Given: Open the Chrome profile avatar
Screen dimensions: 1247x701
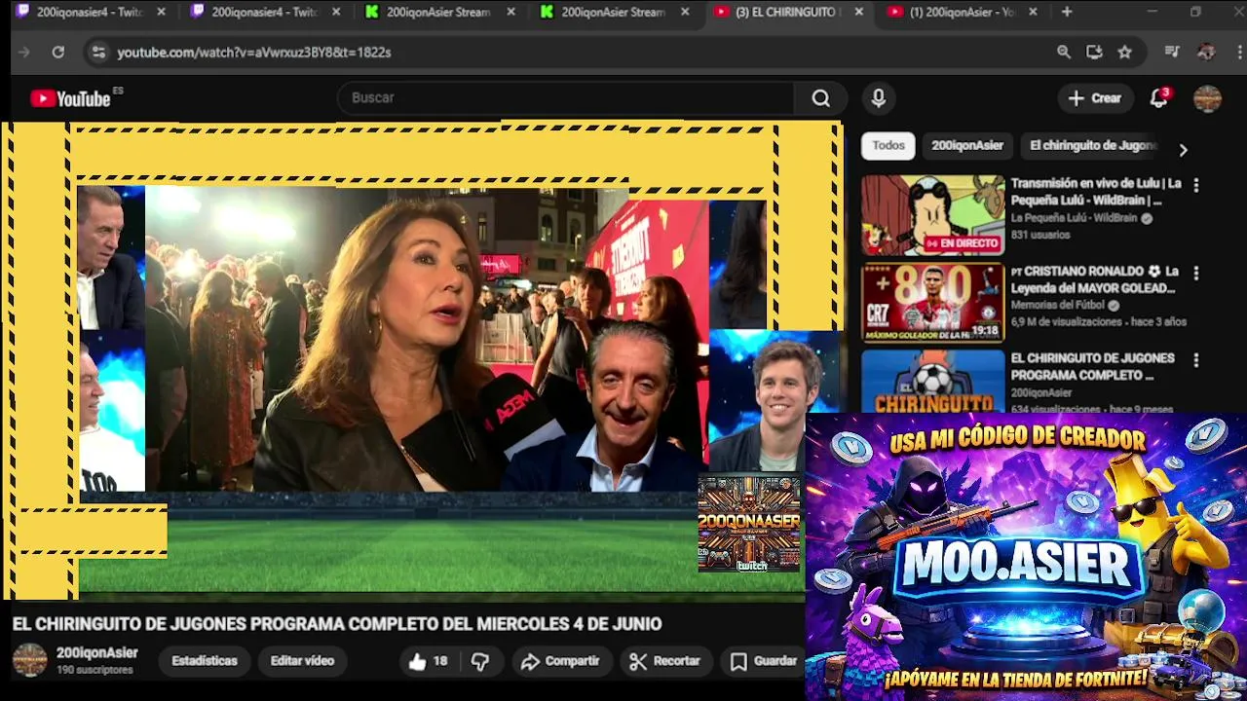Looking at the screenshot, I should pos(1206,53).
